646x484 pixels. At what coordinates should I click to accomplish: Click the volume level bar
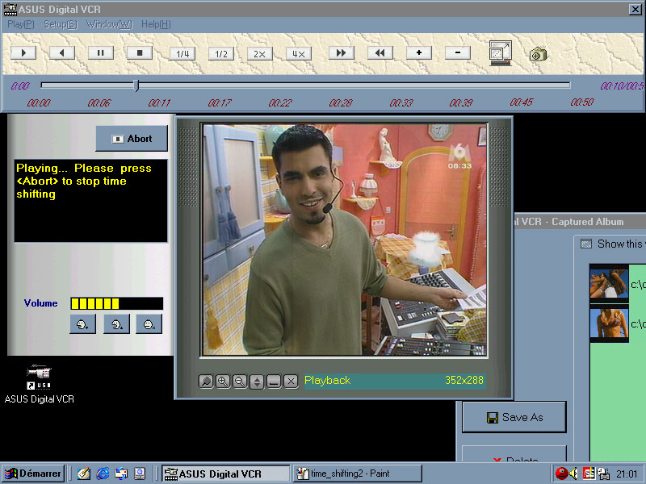click(116, 304)
